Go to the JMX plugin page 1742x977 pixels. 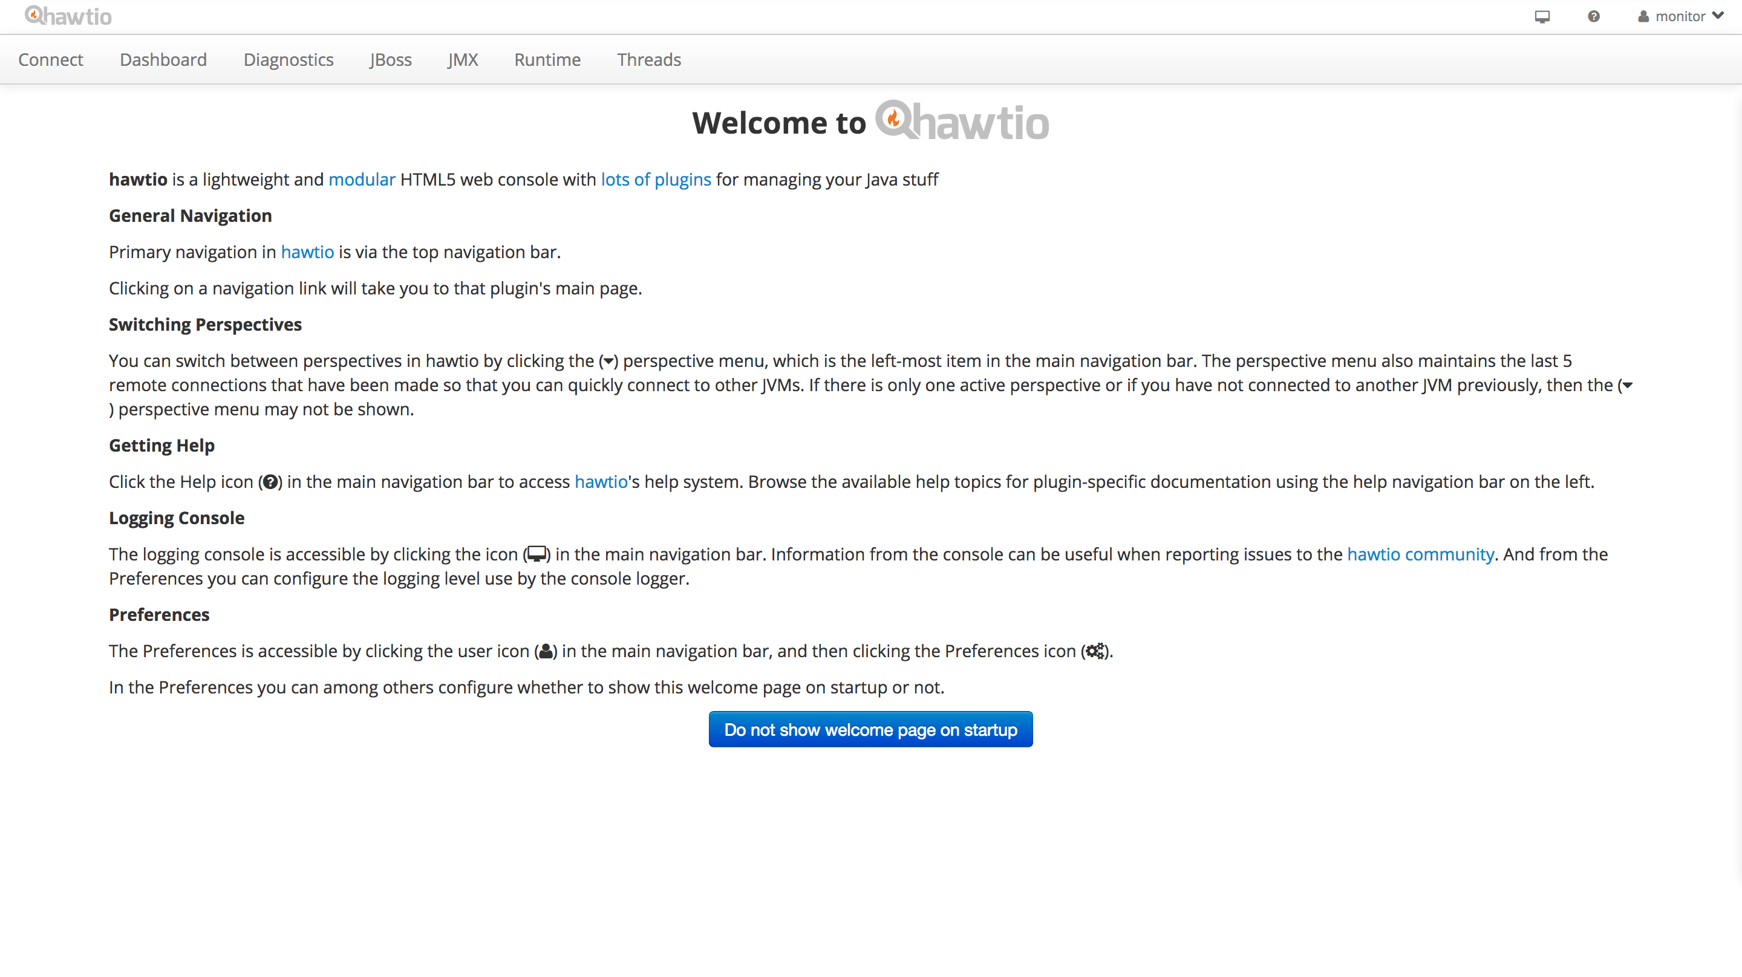[463, 59]
